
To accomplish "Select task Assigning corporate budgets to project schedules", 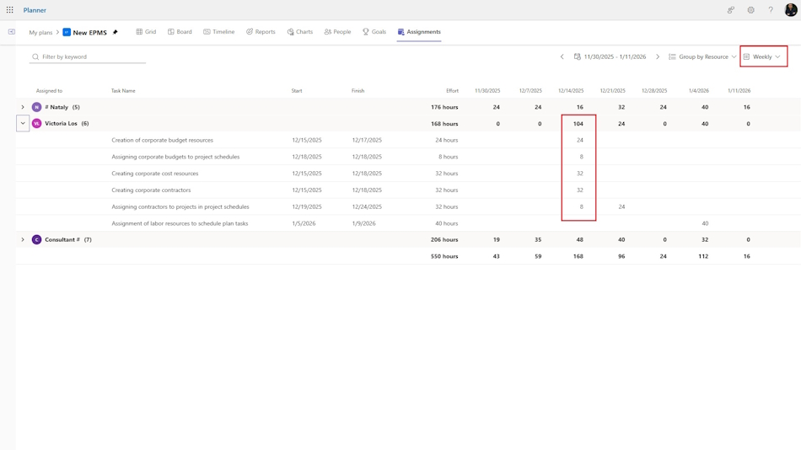I will [175, 157].
